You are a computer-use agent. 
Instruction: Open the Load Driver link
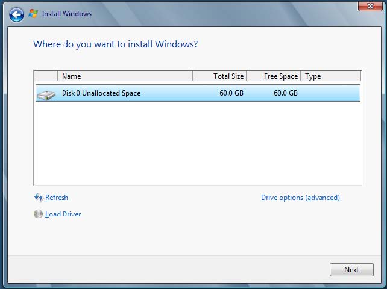click(x=63, y=214)
